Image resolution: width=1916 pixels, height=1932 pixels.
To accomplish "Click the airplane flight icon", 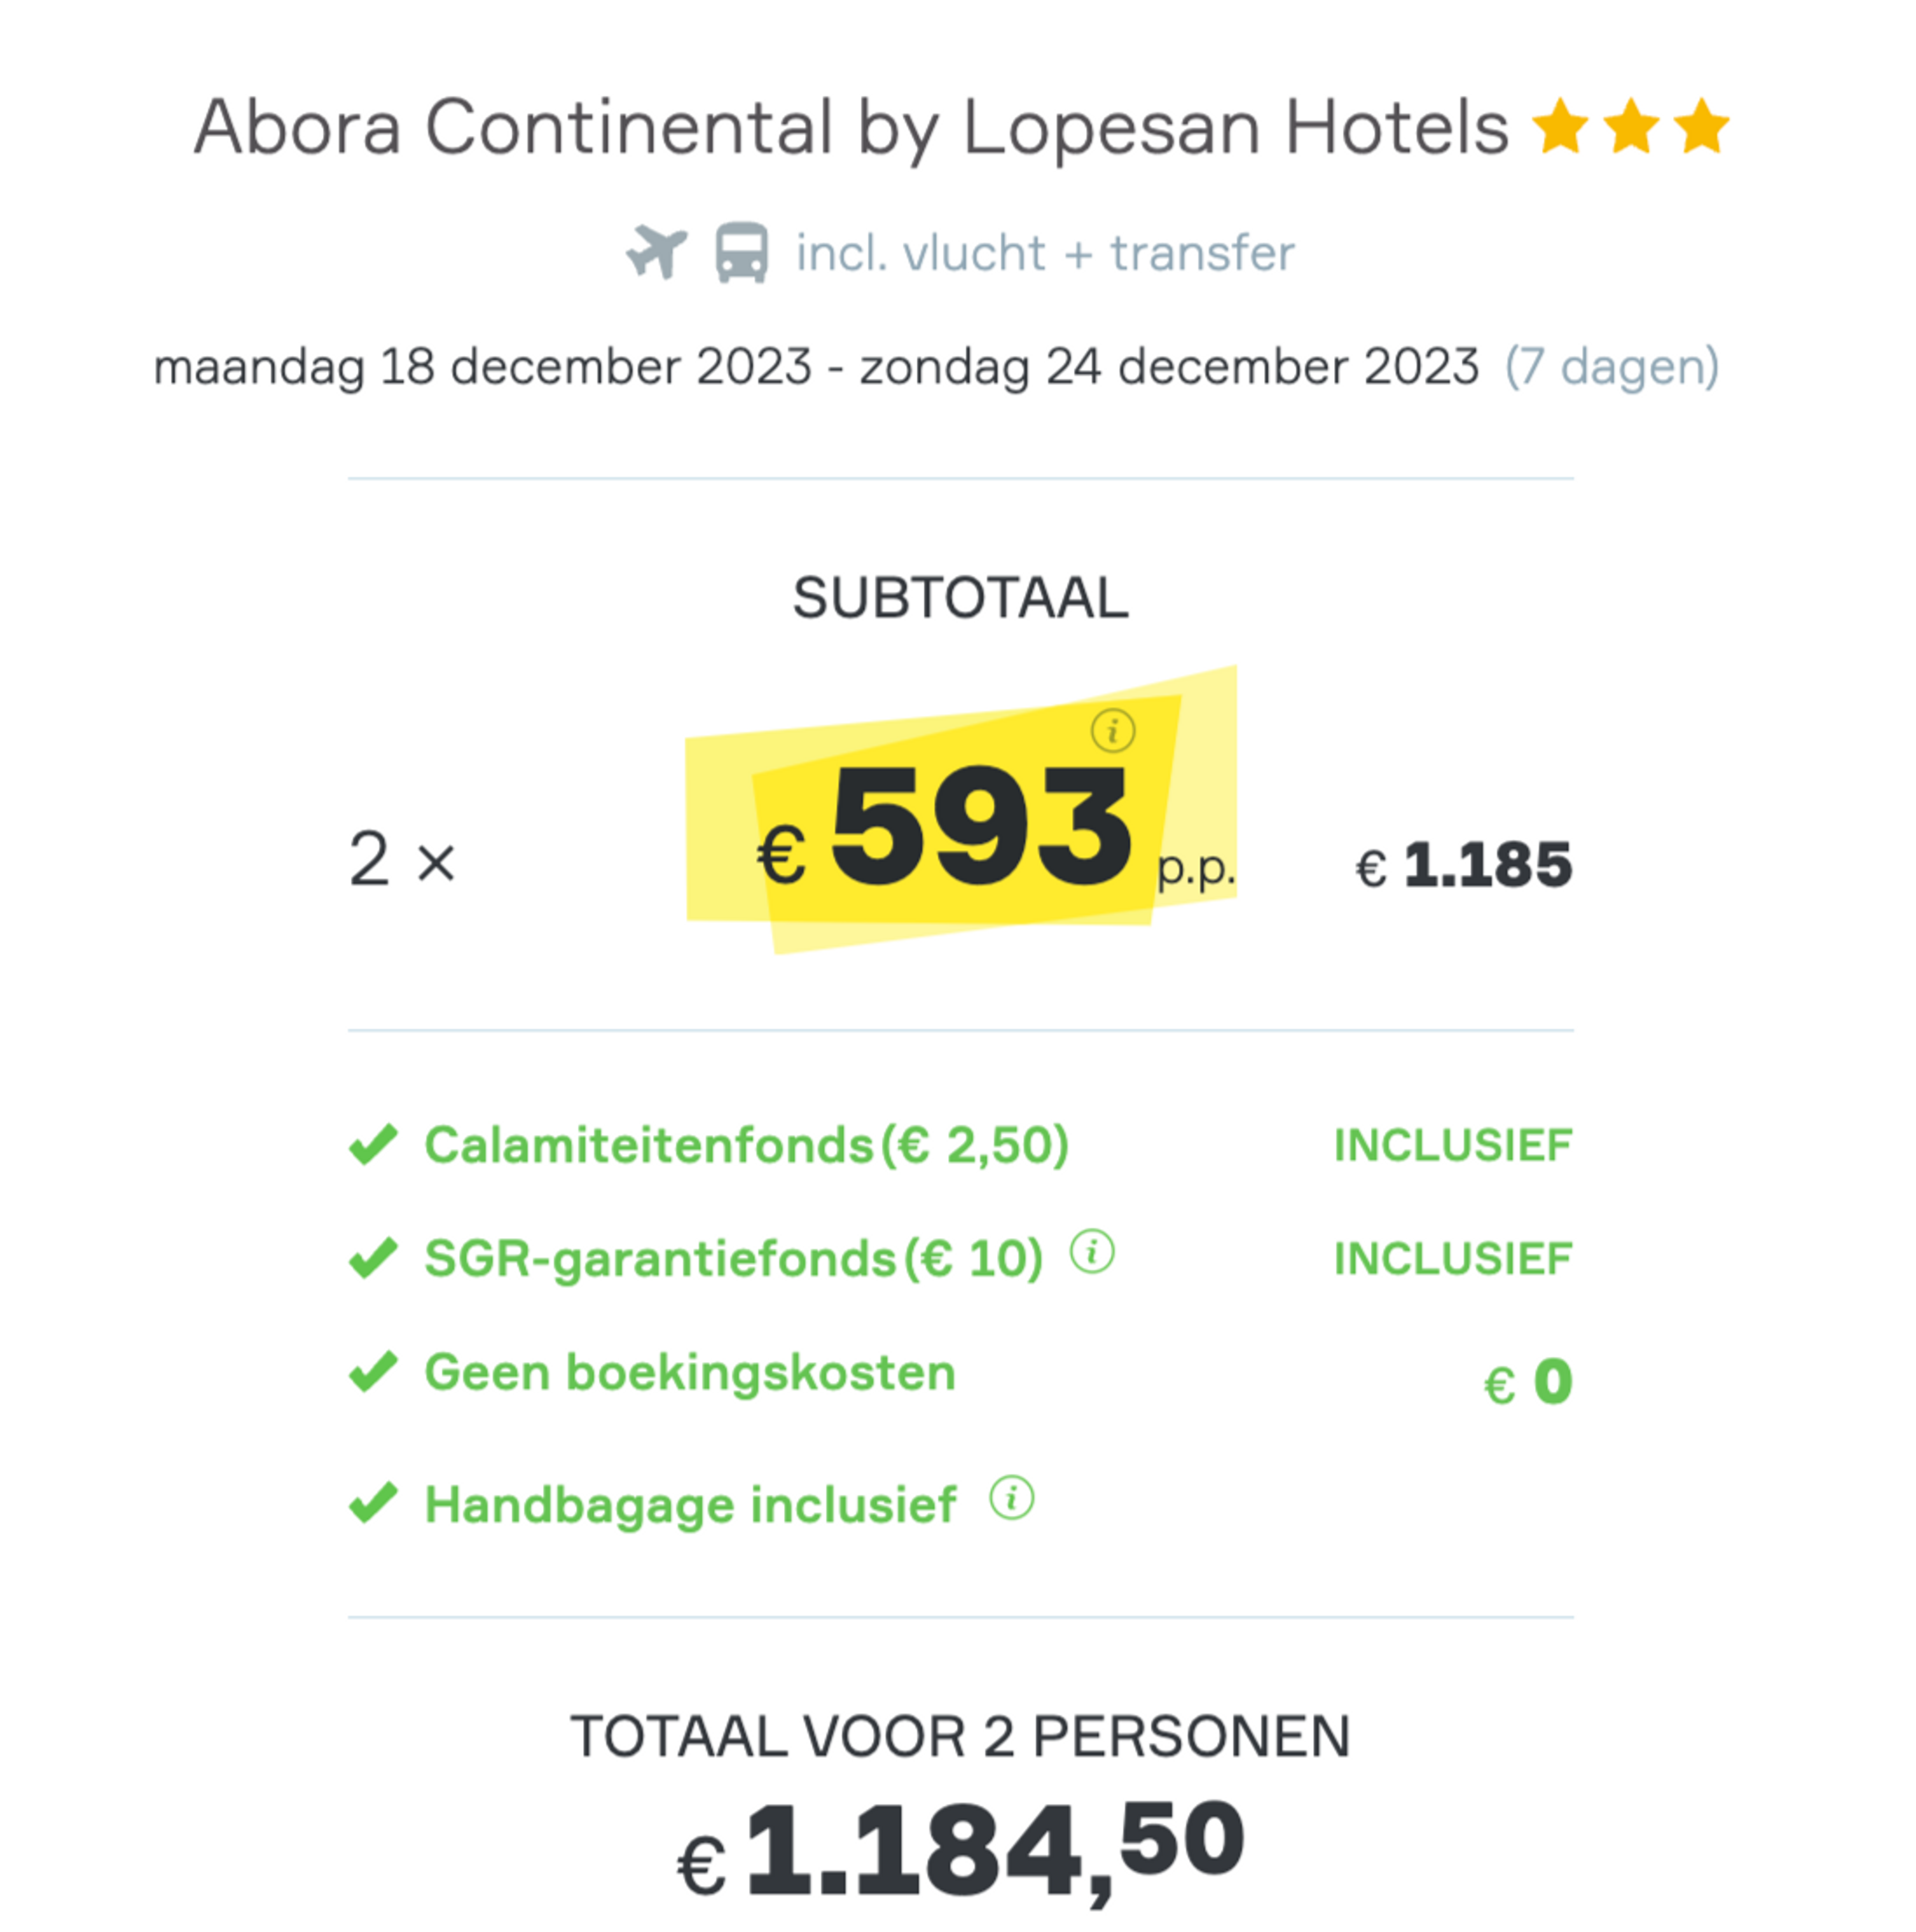I will [x=657, y=251].
